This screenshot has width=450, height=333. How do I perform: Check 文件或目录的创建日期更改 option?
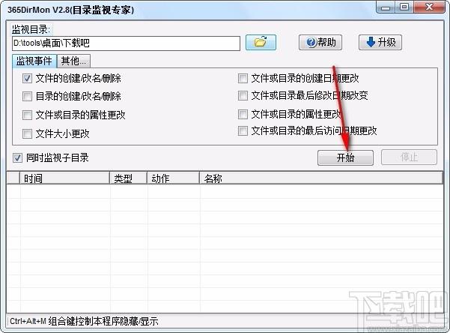243,78
